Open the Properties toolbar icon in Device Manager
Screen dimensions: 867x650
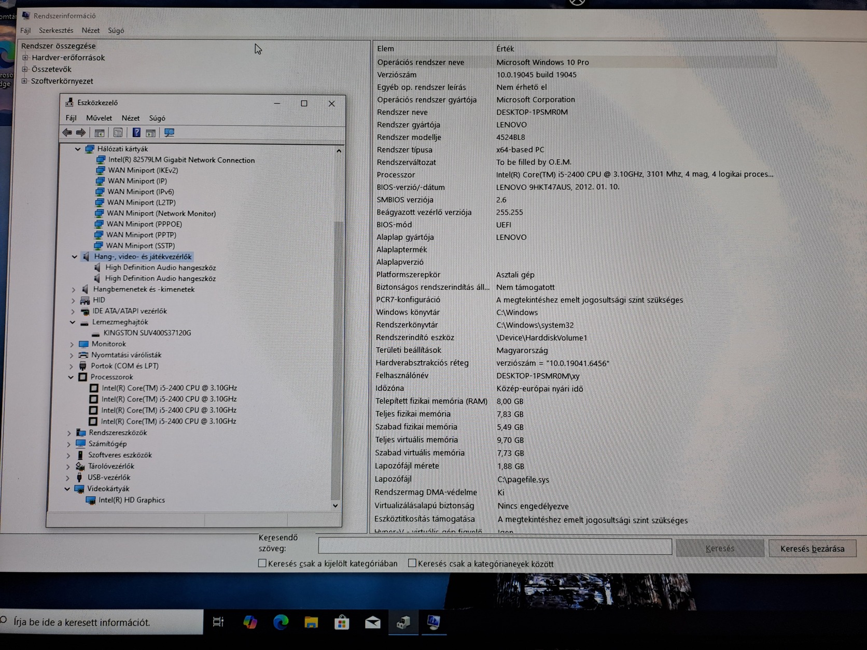[118, 133]
